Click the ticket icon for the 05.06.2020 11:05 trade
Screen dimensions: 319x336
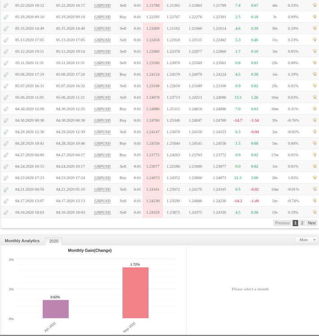(6, 98)
